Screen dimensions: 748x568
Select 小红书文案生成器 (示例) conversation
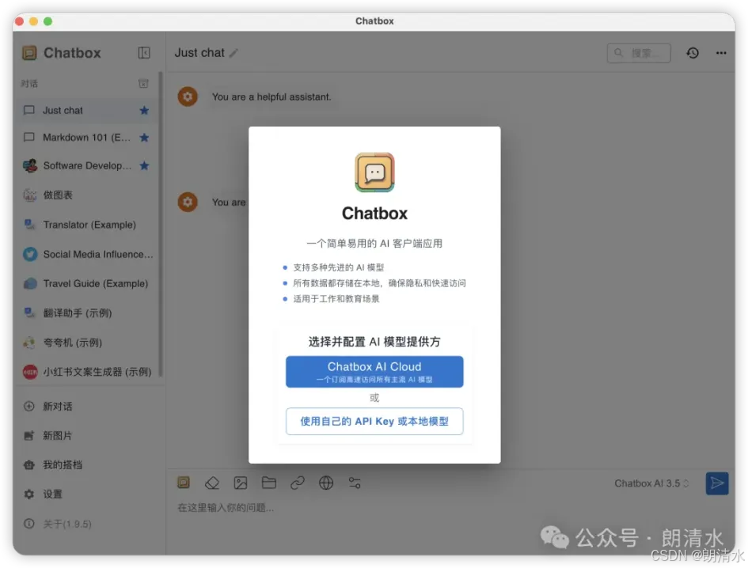pyautogui.click(x=87, y=372)
